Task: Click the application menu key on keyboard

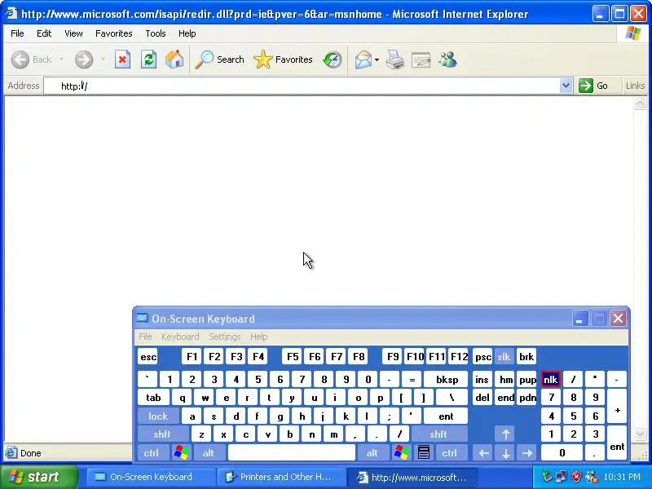Action: (x=423, y=452)
